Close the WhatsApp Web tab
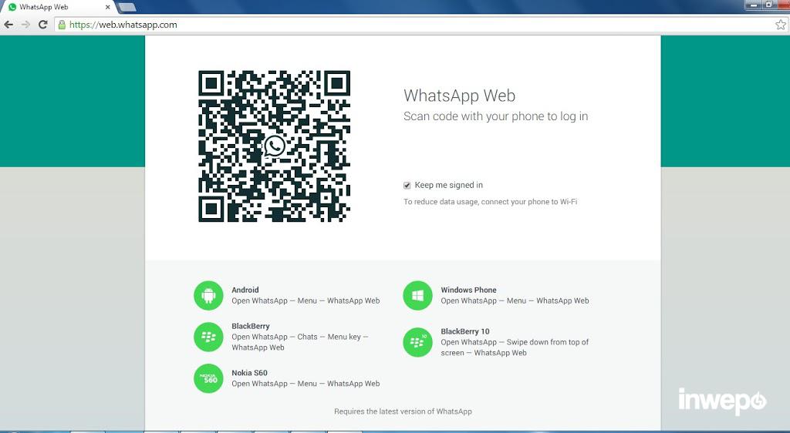 tap(107, 8)
